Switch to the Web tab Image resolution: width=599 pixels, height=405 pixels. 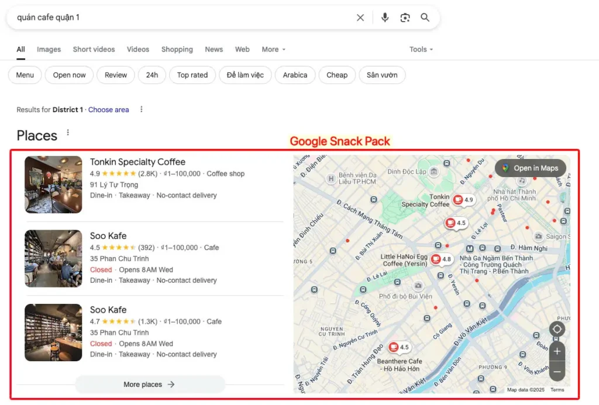point(242,49)
